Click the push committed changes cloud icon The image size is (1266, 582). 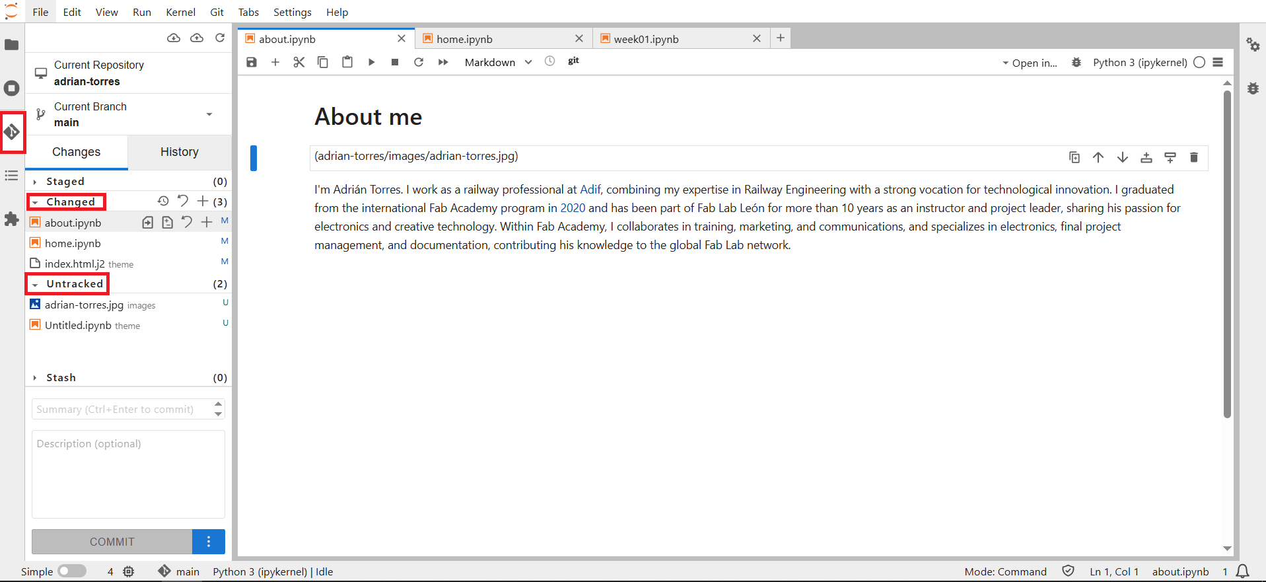(197, 38)
